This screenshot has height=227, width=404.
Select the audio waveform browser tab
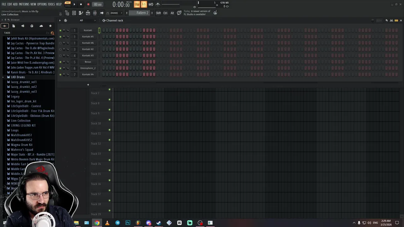point(4,26)
